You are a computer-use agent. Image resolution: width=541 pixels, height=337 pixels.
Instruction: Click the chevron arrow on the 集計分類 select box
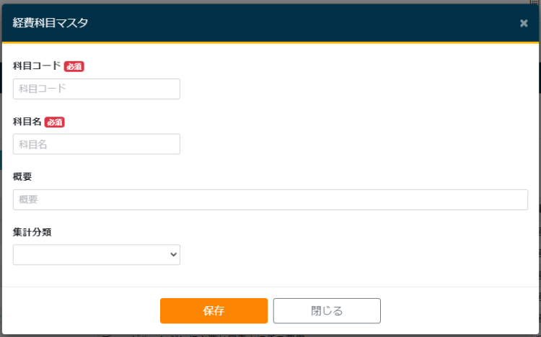tap(173, 254)
